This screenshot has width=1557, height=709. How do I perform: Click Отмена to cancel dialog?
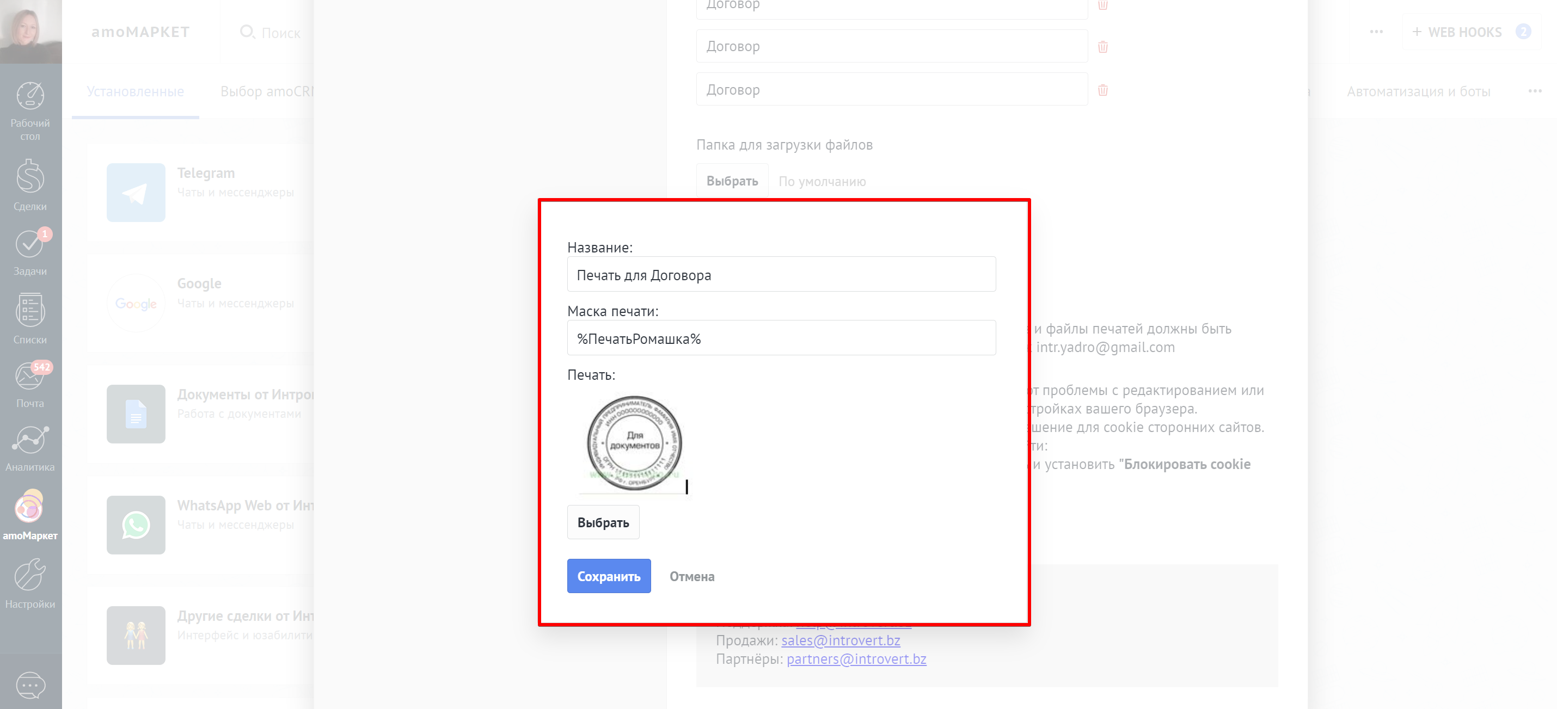691,577
